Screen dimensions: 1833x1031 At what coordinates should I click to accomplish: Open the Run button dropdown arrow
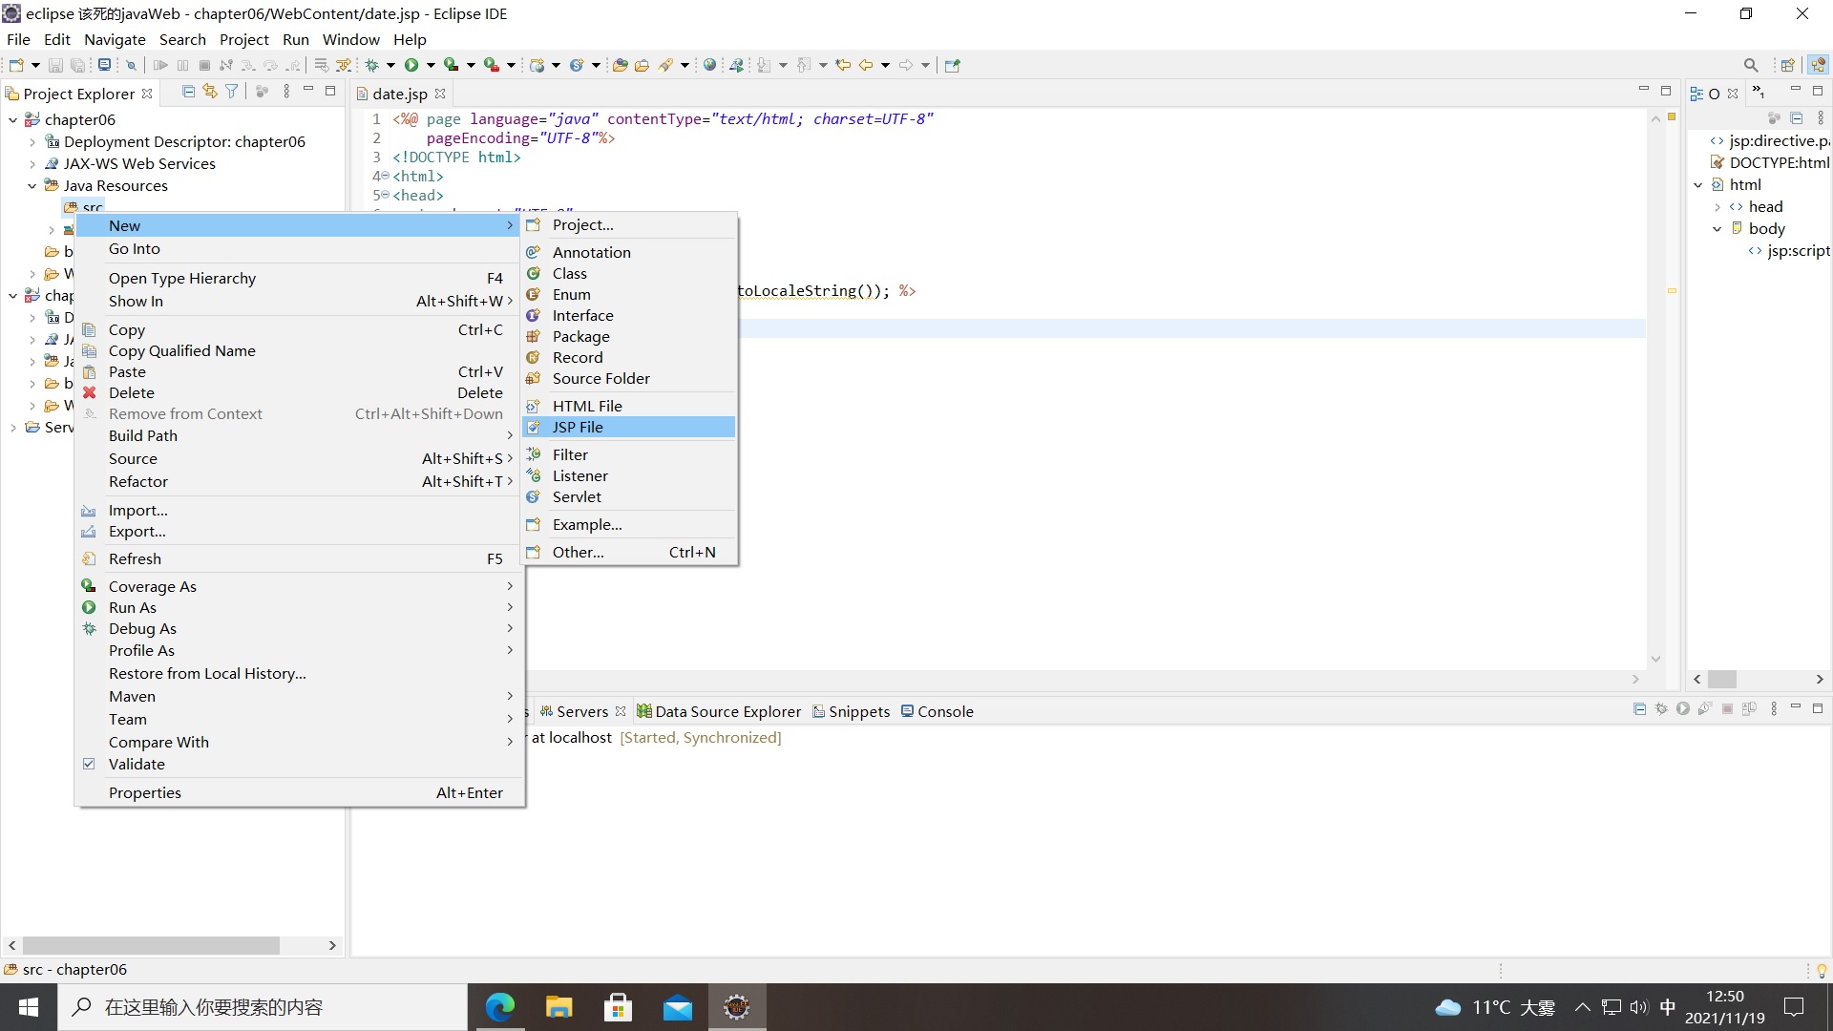coord(431,65)
